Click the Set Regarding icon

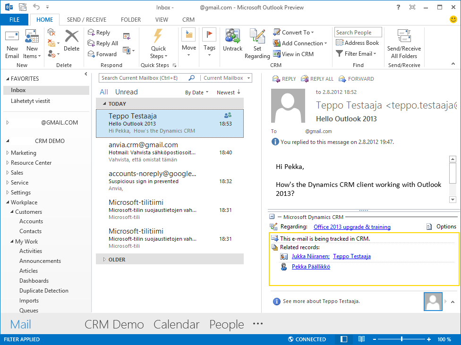pos(257,38)
